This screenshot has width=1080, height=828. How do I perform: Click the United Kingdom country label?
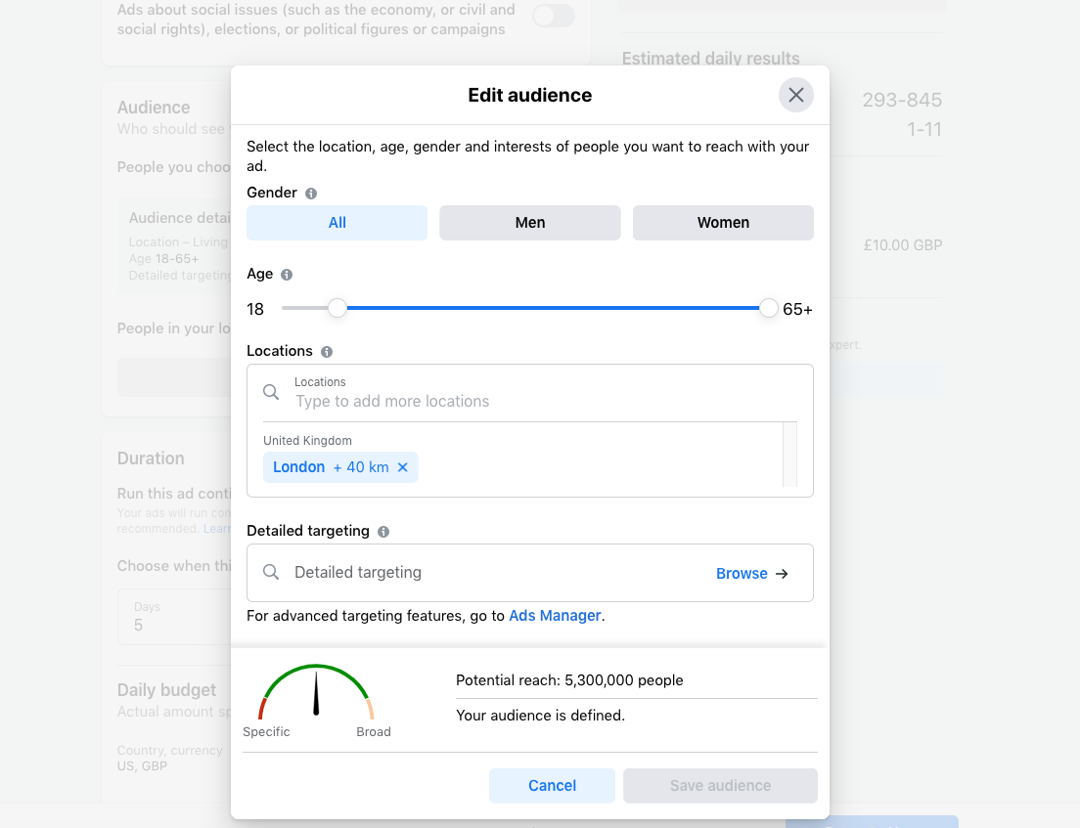pos(307,441)
